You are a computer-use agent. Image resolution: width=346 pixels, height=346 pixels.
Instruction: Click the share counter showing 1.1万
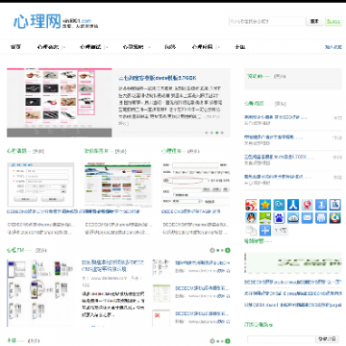pos(281,231)
